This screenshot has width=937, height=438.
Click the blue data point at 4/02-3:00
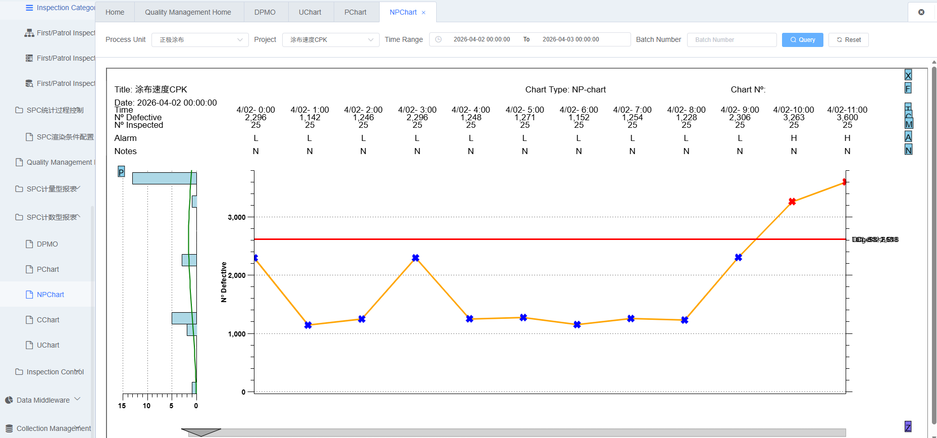tap(415, 258)
